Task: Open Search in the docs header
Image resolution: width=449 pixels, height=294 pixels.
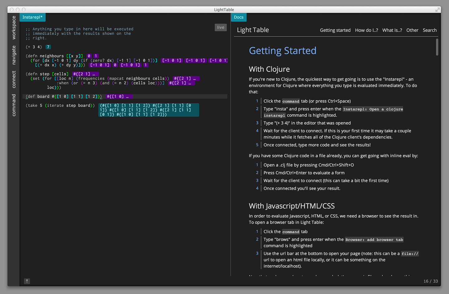Action: pos(429,30)
